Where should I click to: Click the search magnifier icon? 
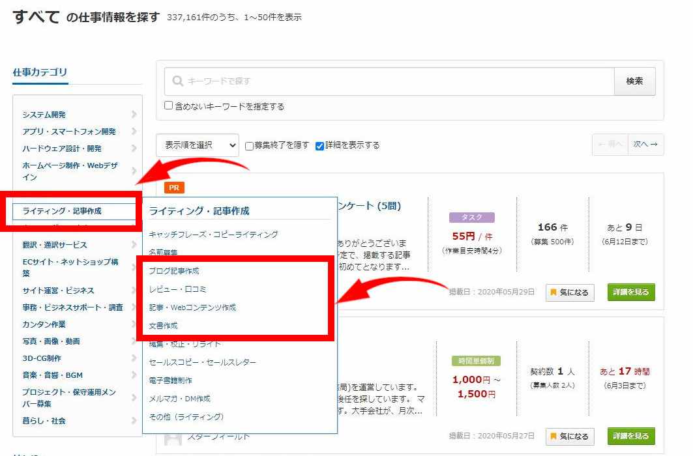click(x=177, y=81)
